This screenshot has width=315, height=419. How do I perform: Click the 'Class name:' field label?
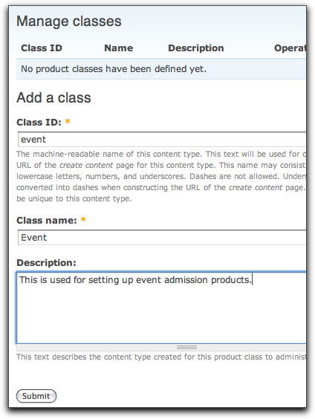pos(47,221)
